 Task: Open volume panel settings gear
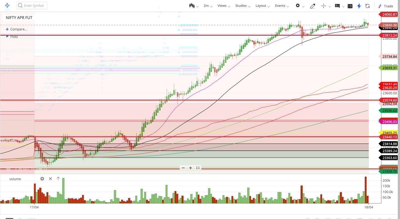coord(42,179)
